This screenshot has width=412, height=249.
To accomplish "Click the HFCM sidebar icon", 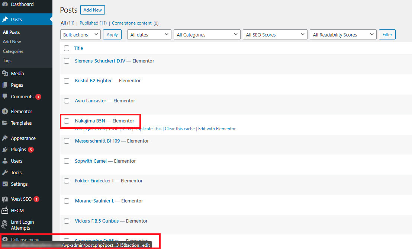I will tap(5, 210).
